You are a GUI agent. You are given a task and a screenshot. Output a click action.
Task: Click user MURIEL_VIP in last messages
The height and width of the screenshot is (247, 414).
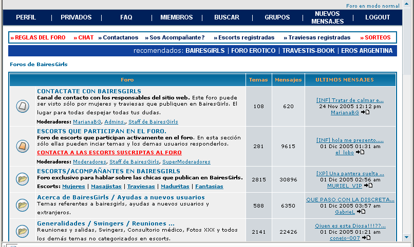click(x=345, y=186)
